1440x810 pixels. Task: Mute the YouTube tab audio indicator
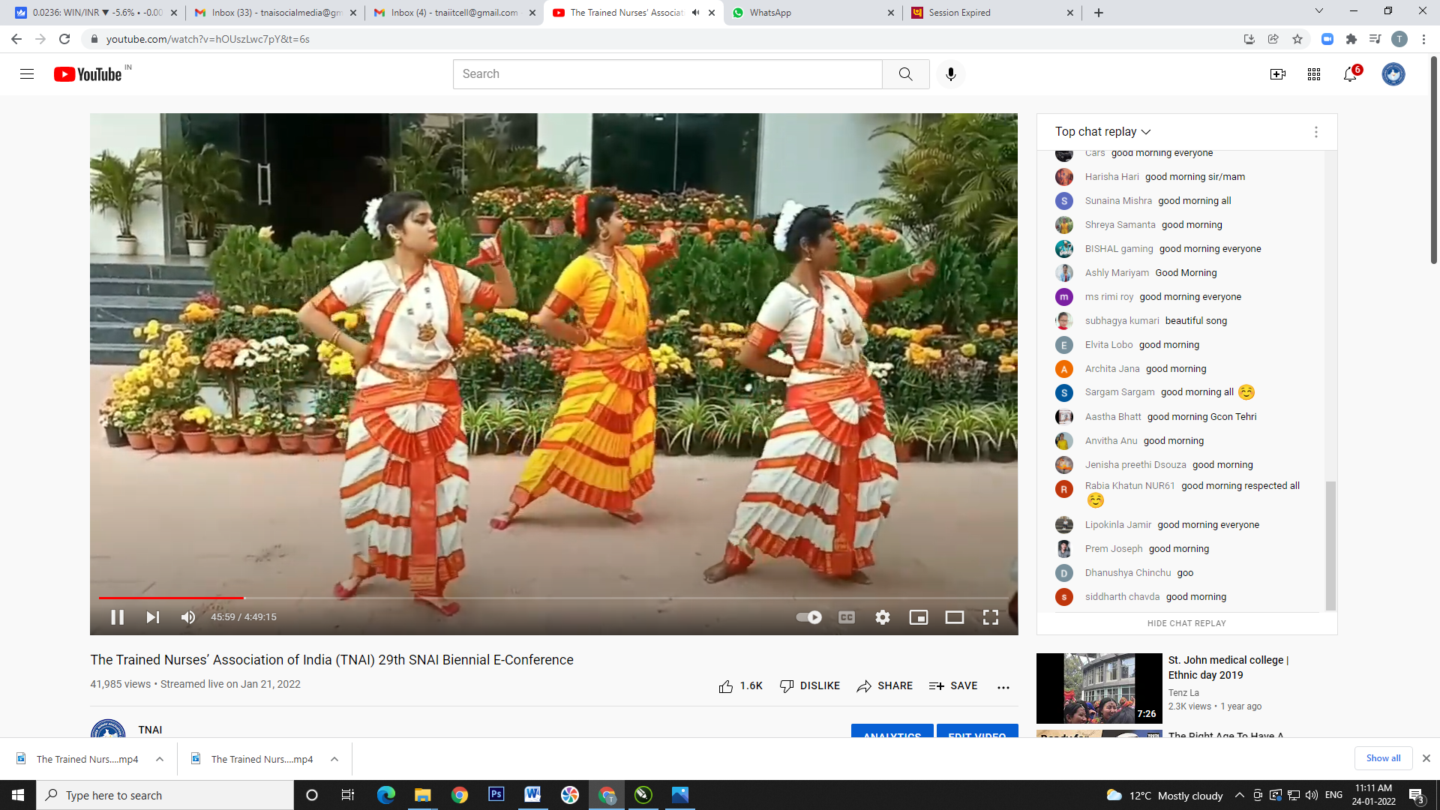[695, 13]
